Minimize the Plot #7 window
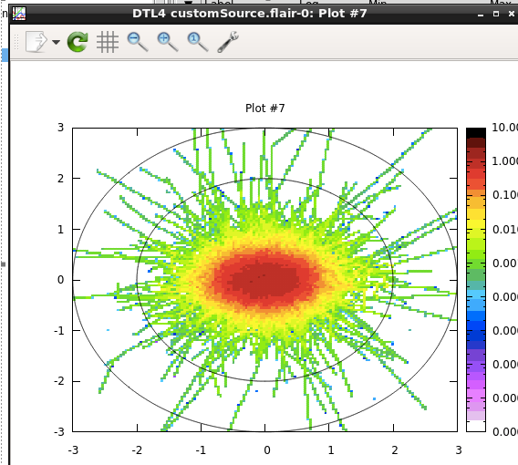 [x=481, y=15]
